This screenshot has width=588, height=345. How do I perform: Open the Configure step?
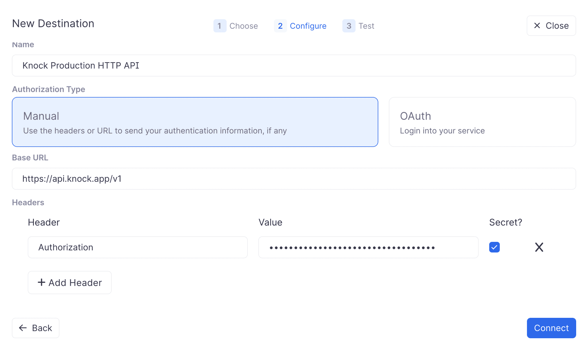pyautogui.click(x=308, y=26)
